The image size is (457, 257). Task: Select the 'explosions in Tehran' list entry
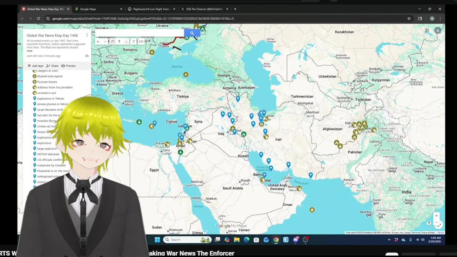click(x=50, y=99)
